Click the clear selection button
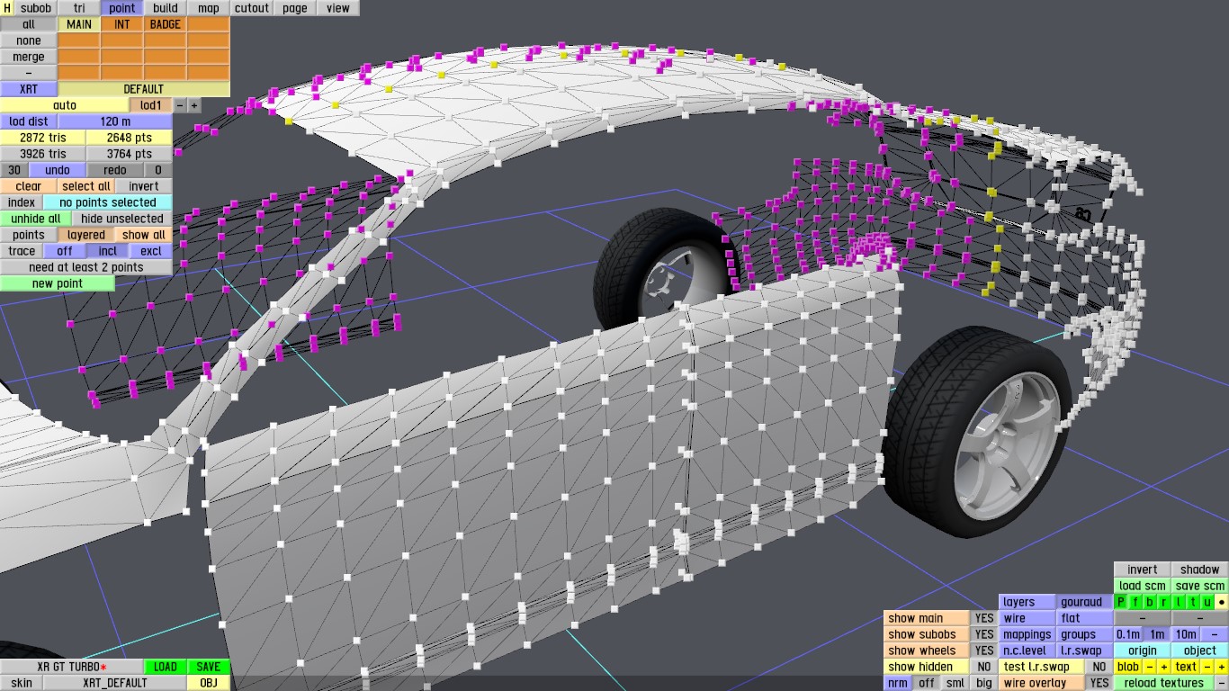The height and width of the screenshot is (691, 1229). tap(29, 186)
